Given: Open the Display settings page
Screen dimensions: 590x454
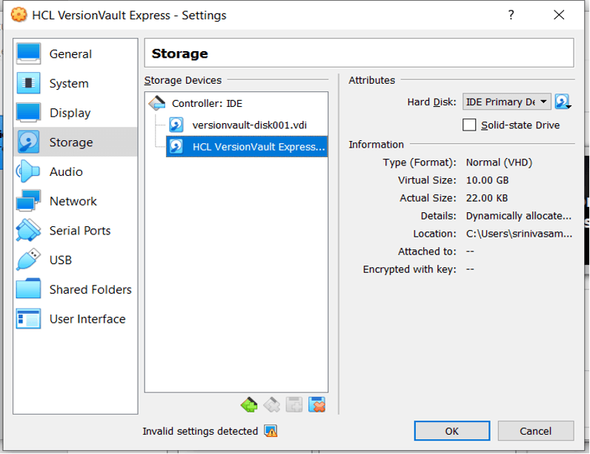Looking at the screenshot, I should pyautogui.click(x=76, y=113).
